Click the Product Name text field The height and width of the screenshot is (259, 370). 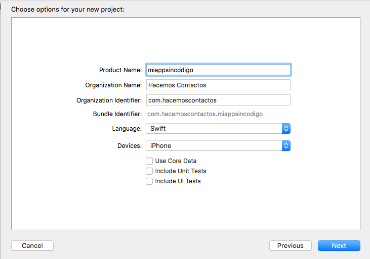pos(218,70)
